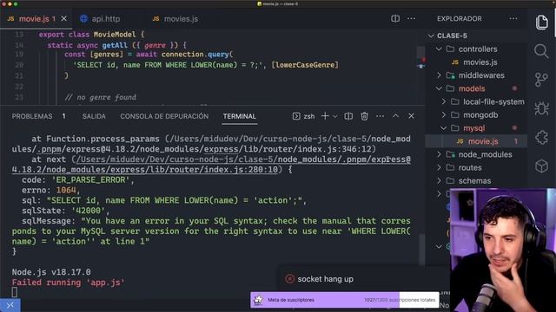The height and width of the screenshot is (312, 556).
Task: Click line number 20 in gutter
Action: 19,65
